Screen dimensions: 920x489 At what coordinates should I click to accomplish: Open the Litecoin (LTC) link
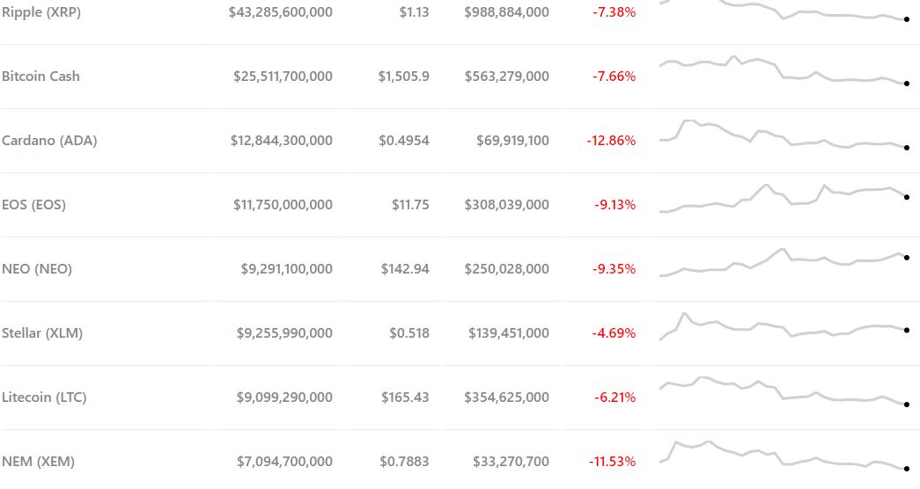(x=44, y=398)
